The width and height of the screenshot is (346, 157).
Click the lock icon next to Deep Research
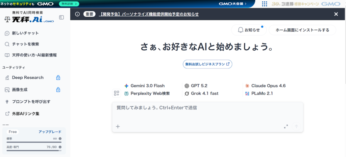click(x=58, y=78)
